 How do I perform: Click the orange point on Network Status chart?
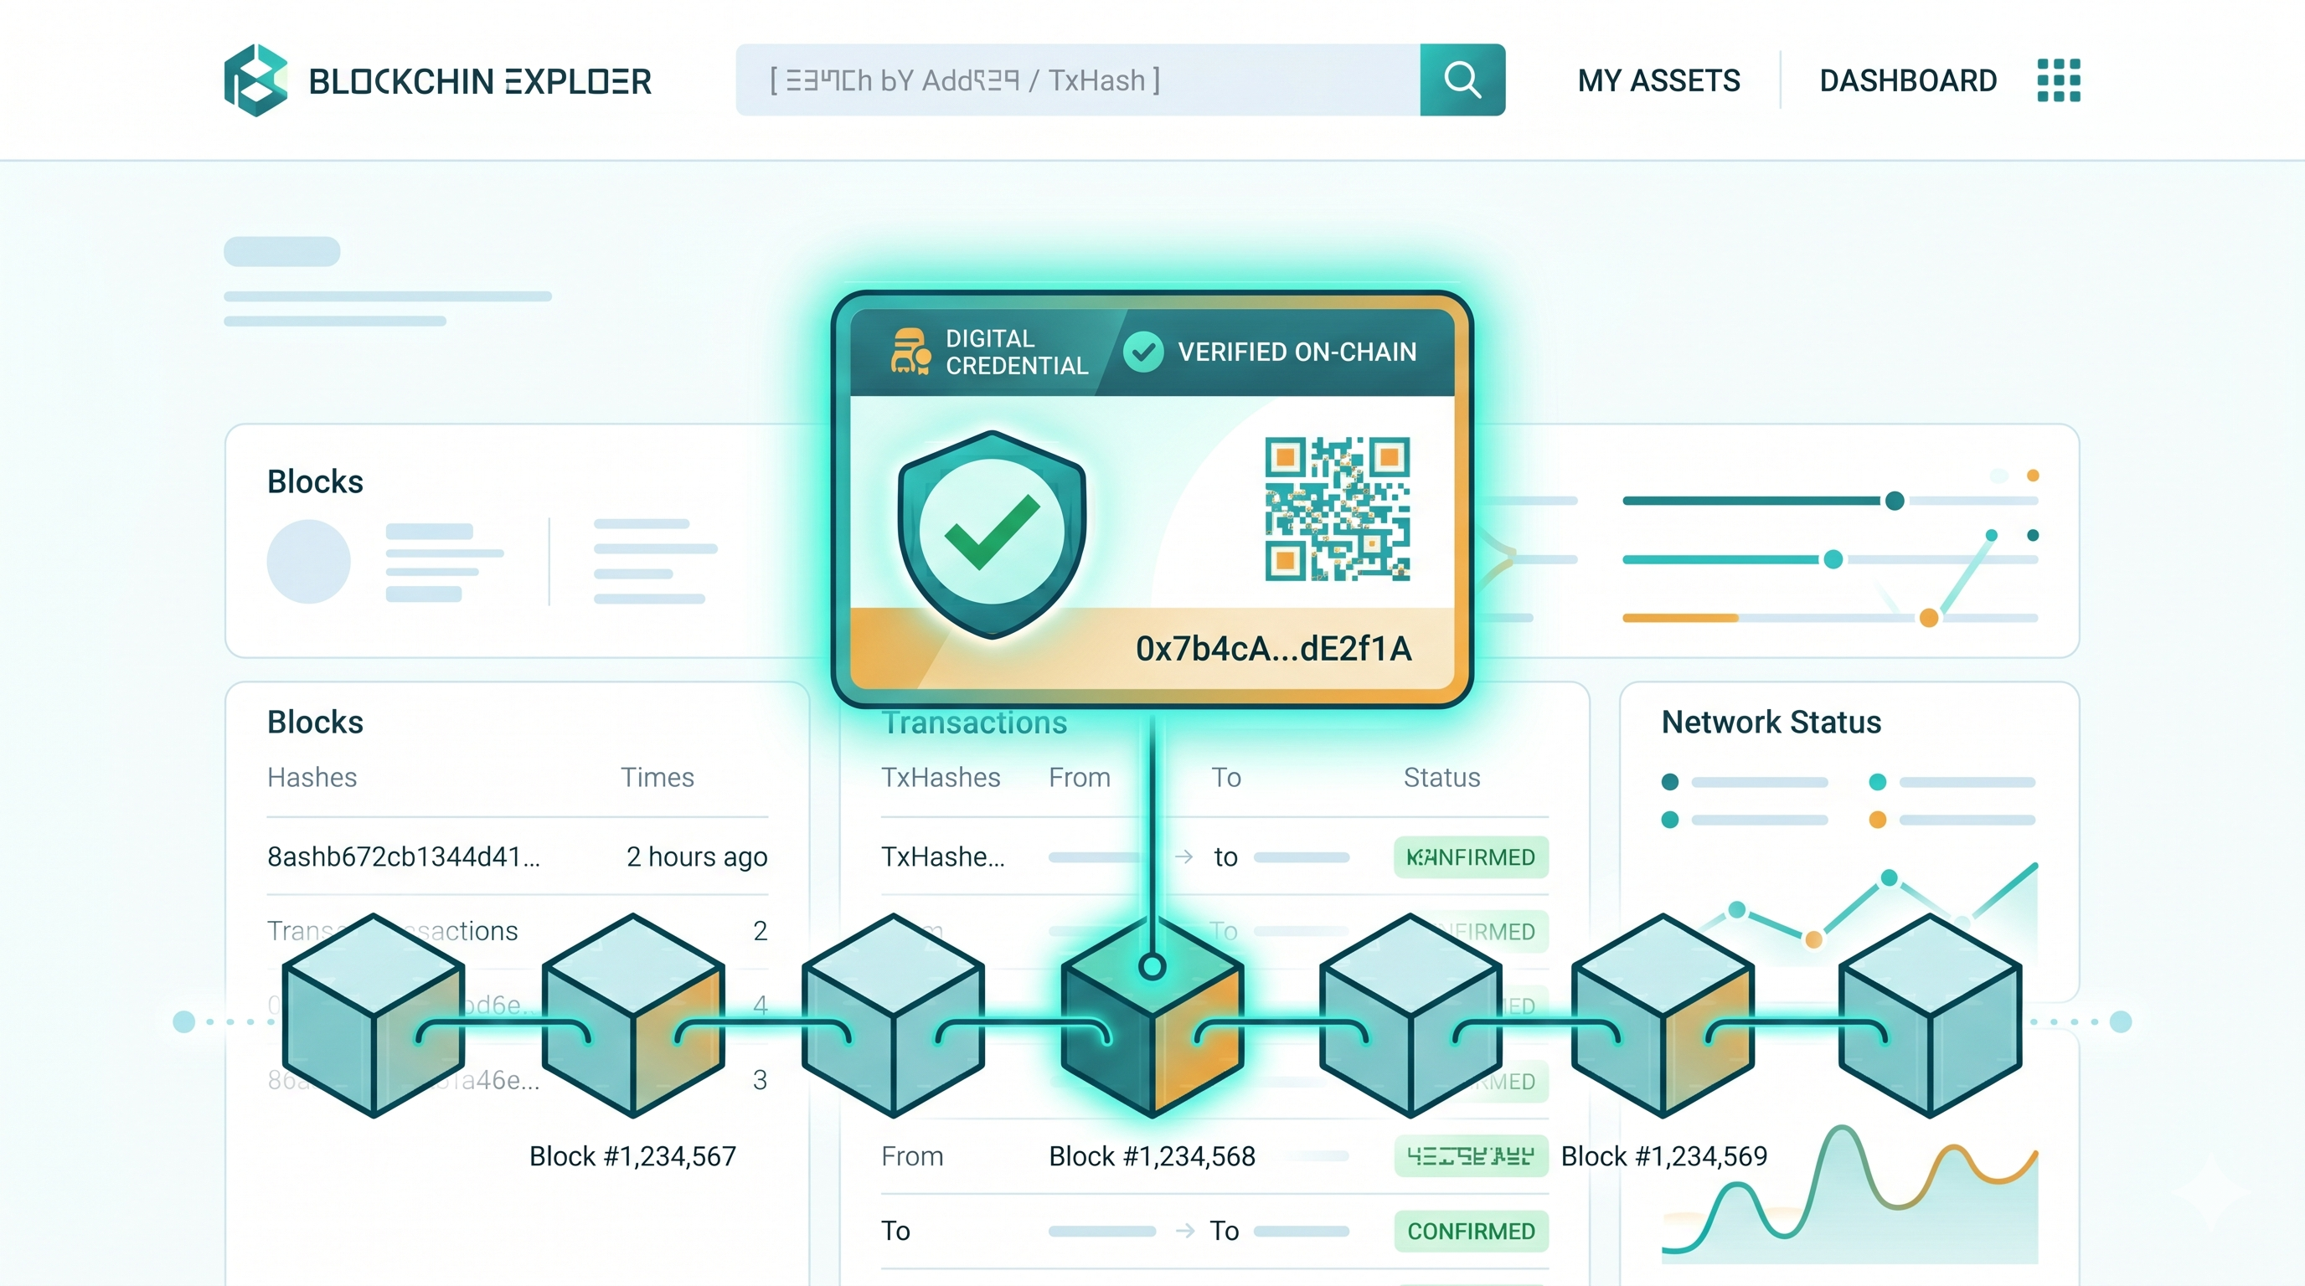click(1813, 939)
